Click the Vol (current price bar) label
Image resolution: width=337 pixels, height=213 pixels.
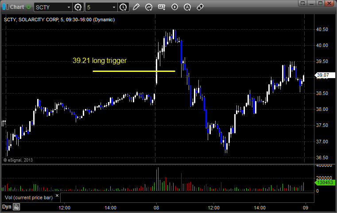(x=29, y=197)
